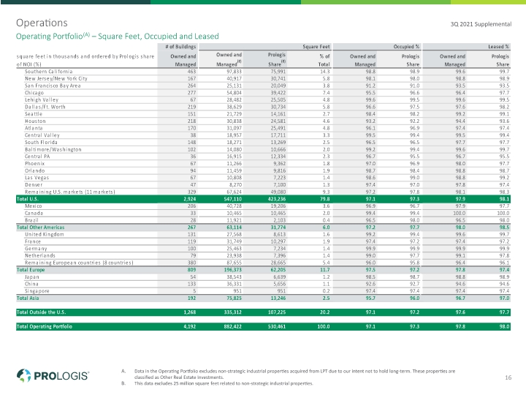Click the France row label
This screenshot has height=395, width=526.
(x=33, y=241)
